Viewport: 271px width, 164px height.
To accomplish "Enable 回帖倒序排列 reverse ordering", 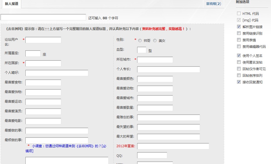I will 238,75.
